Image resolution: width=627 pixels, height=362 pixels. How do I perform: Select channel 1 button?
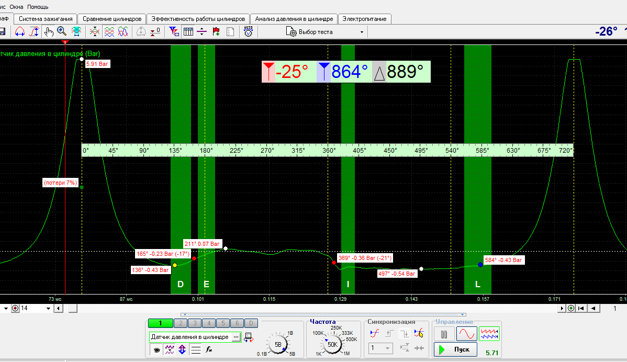click(x=160, y=323)
